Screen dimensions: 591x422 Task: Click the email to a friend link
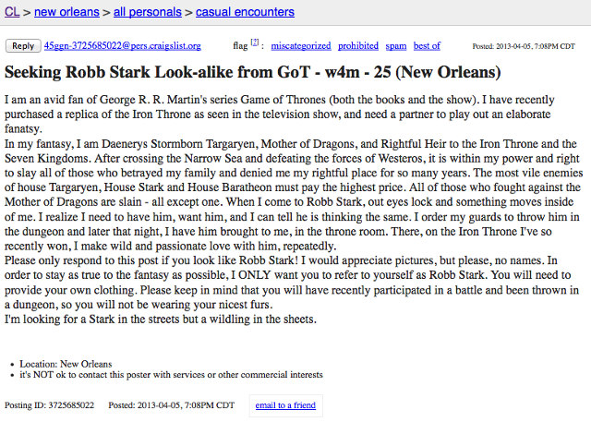click(x=284, y=405)
